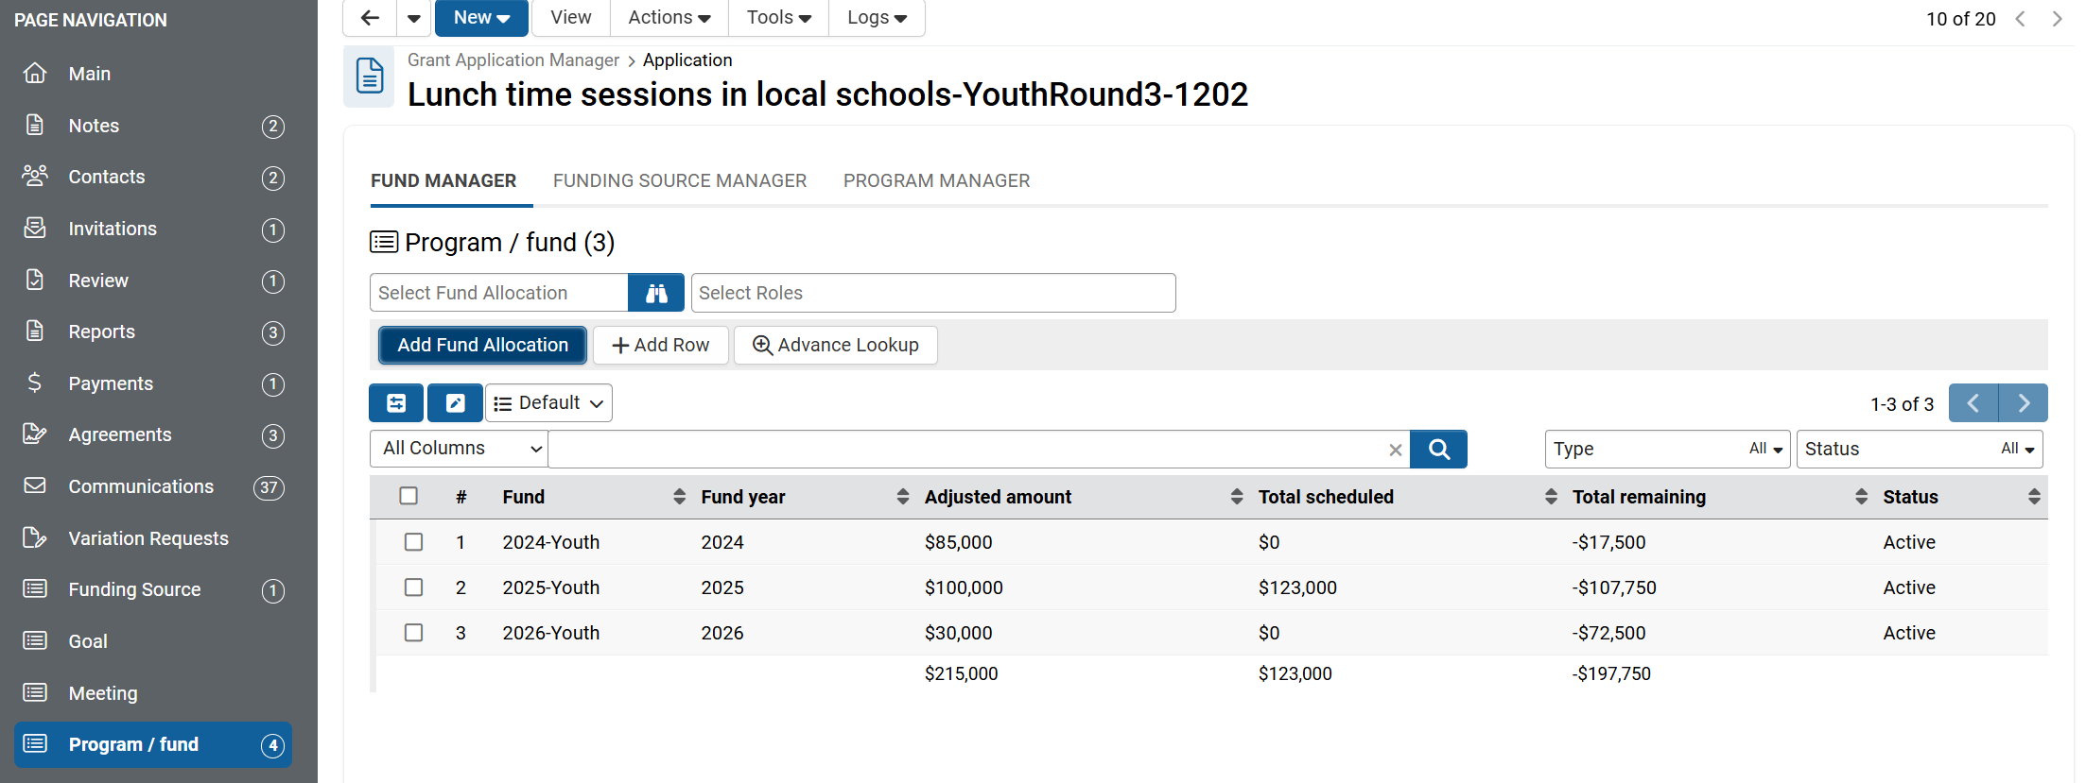Clear the search field with X icon

pos(1395,450)
